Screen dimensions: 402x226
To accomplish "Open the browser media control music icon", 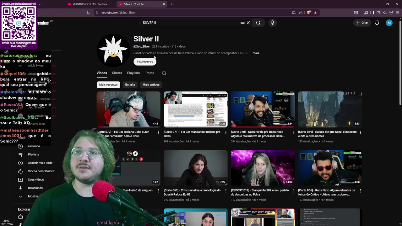I will click(x=366, y=13).
